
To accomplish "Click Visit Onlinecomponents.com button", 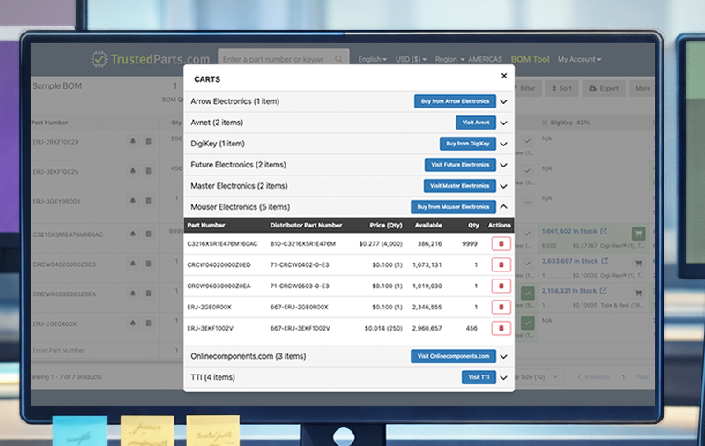I will (x=453, y=356).
